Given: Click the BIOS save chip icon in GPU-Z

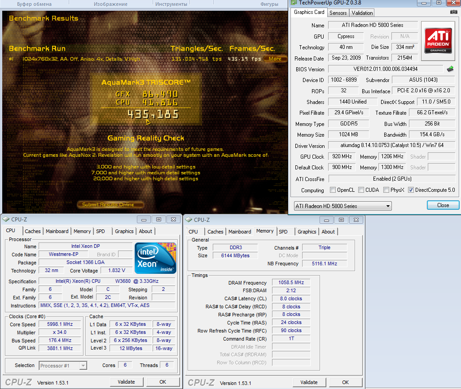Looking at the screenshot, I should [x=450, y=69].
